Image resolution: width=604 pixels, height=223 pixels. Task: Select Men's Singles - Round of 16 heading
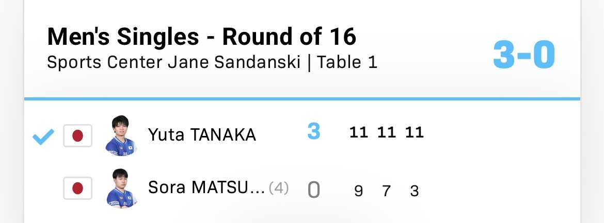pyautogui.click(x=202, y=37)
